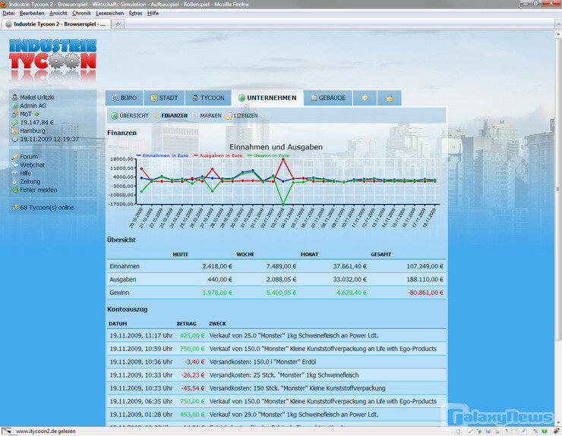The image size is (562, 436).
Task: Open the Datei menu
Action: pyautogui.click(x=8, y=13)
